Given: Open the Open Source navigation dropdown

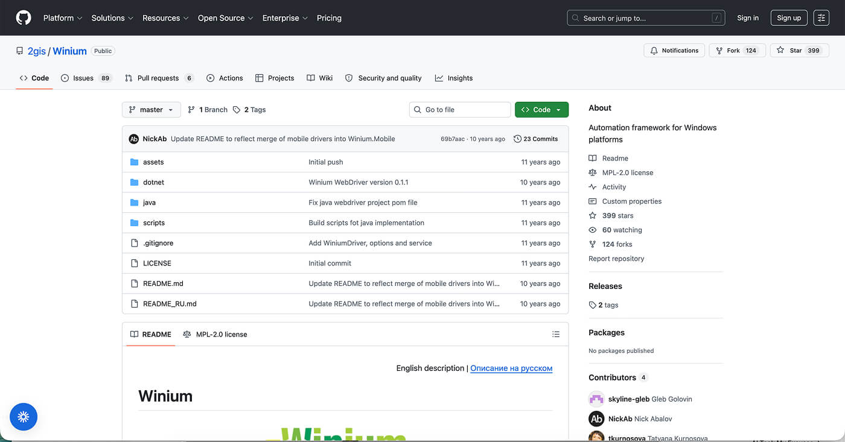Looking at the screenshot, I should click(x=225, y=18).
